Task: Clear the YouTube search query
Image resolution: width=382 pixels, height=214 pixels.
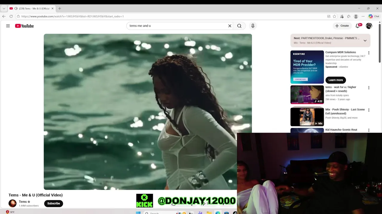Action: [x=230, y=26]
